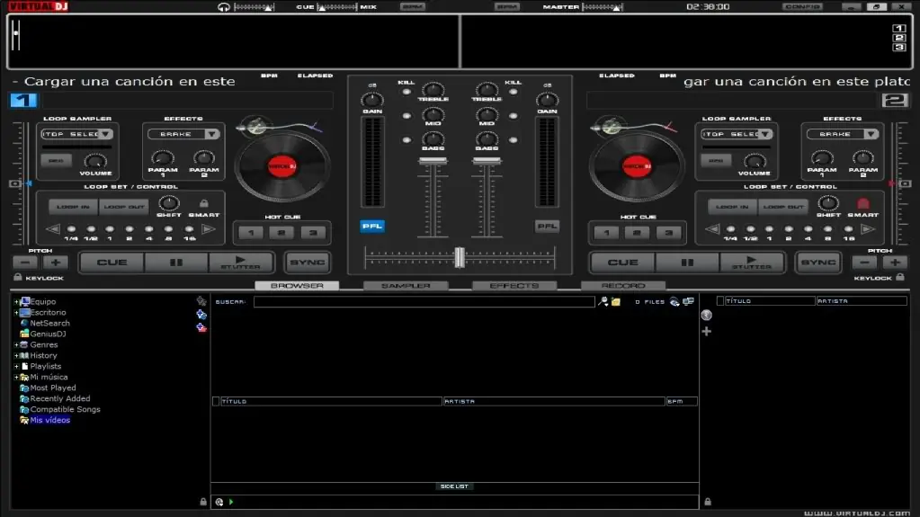The height and width of the screenshot is (517, 920).
Task: Click deck 2 play stutter button
Action: (752, 263)
